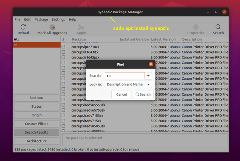Viewport: 240px width, 161px height.
Task: Open the search history dropdown arrow
Action: pyautogui.click(x=148, y=76)
